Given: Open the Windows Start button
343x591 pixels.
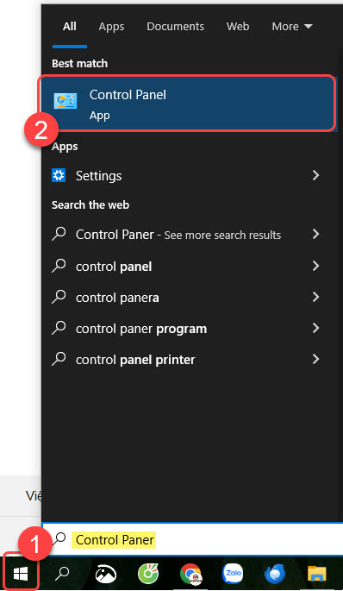Looking at the screenshot, I should coord(21,574).
